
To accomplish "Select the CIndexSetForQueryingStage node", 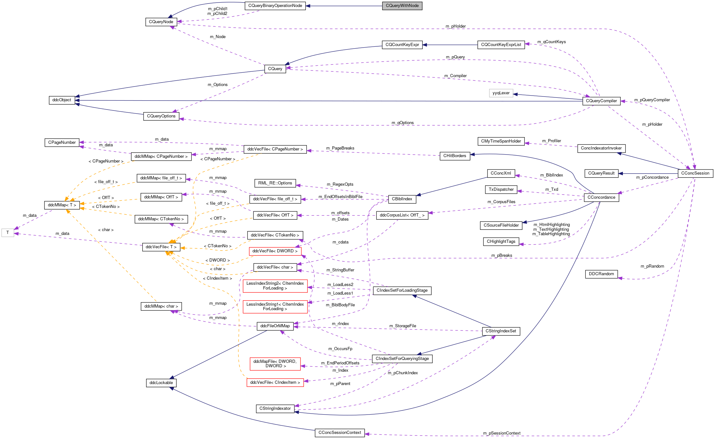I will pos(402,359).
